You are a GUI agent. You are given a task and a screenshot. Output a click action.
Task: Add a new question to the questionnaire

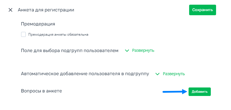coord(200,92)
